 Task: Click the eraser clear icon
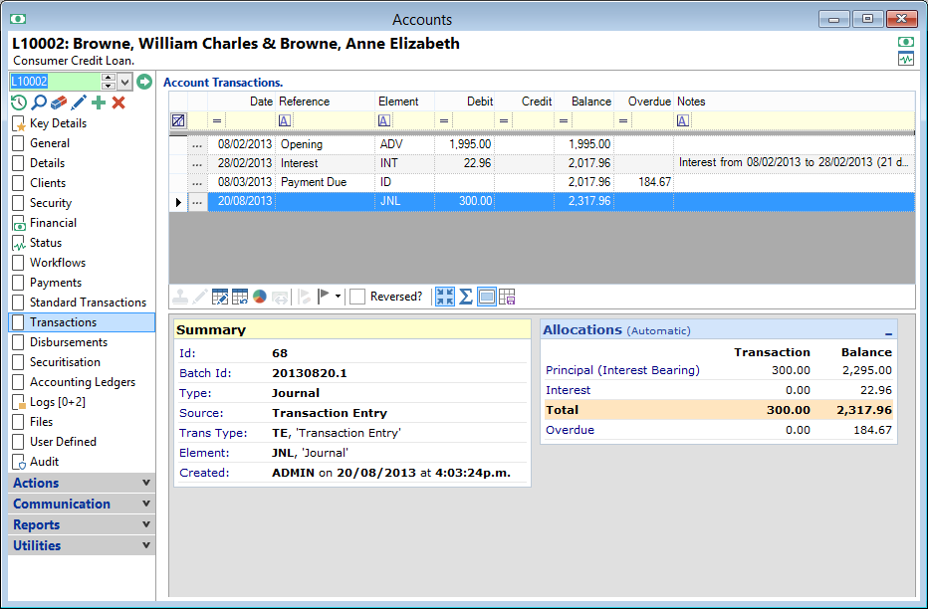pos(59,102)
